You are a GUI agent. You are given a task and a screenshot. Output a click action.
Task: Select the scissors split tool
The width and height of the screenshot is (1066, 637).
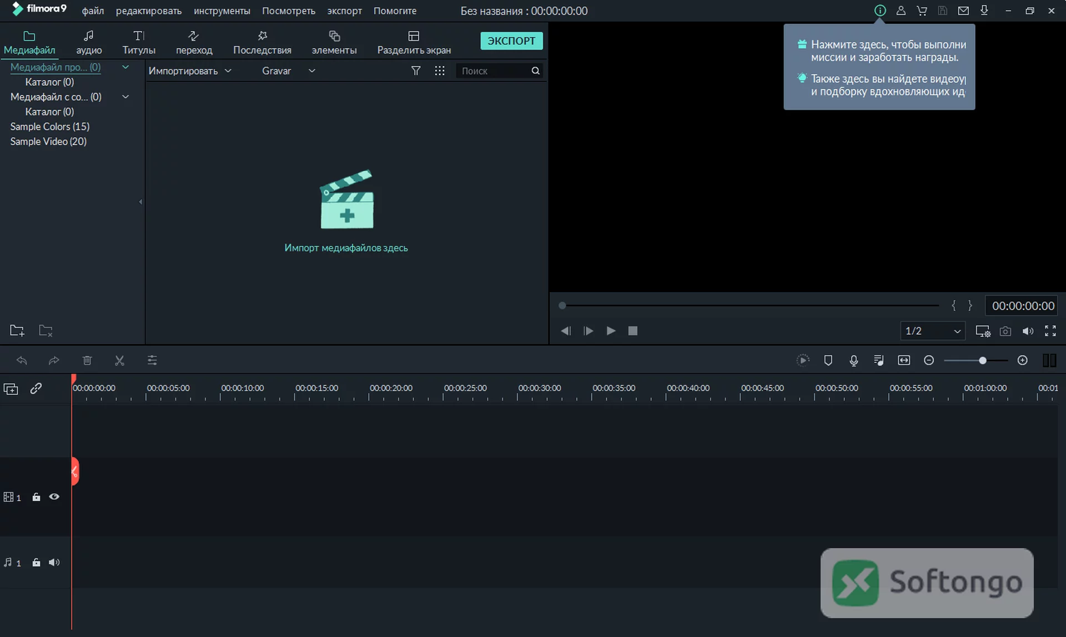(x=119, y=360)
